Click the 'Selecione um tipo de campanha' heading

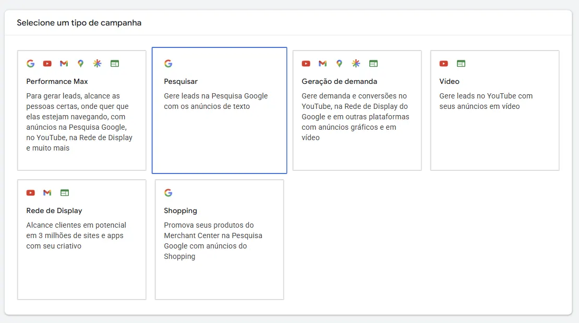pos(79,23)
